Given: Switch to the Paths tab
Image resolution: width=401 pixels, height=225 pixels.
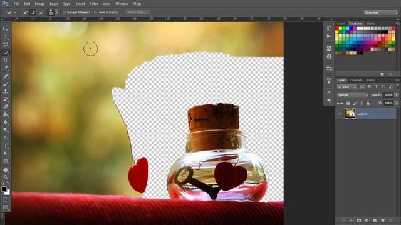Looking at the screenshot, I should (x=370, y=80).
